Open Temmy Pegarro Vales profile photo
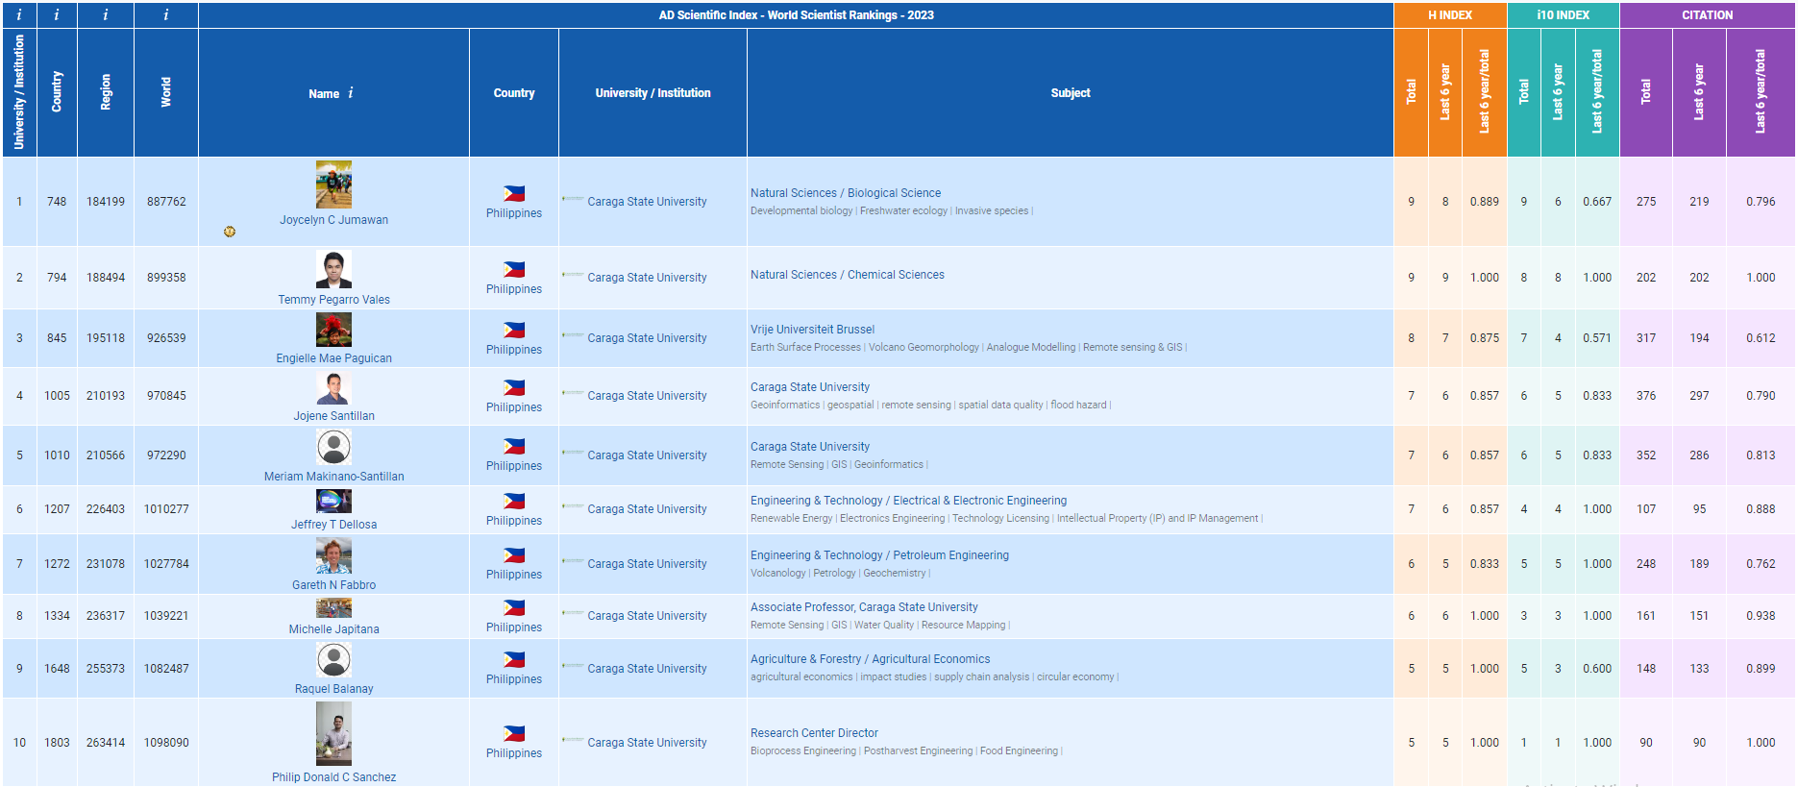 click(334, 270)
